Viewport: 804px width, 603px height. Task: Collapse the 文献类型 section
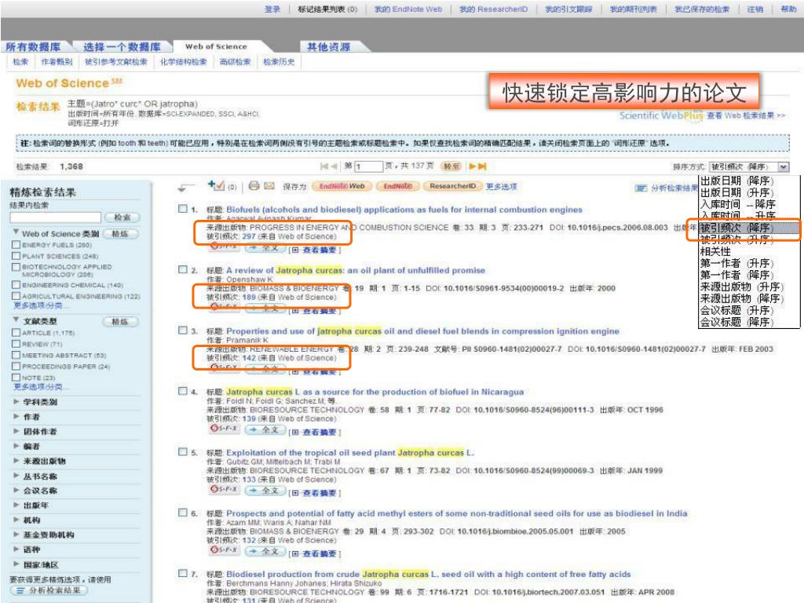[x=16, y=320]
